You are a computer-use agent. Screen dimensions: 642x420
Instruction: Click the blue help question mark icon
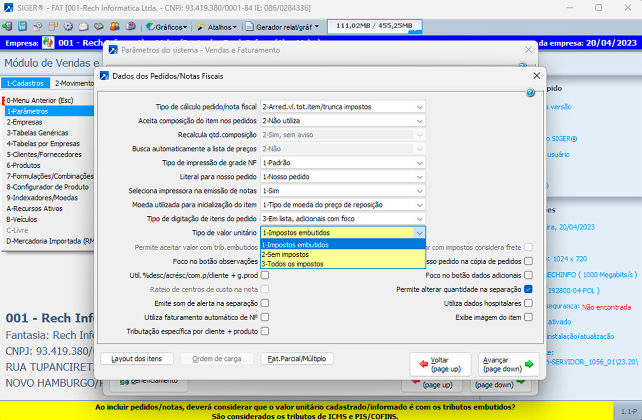tap(530, 92)
